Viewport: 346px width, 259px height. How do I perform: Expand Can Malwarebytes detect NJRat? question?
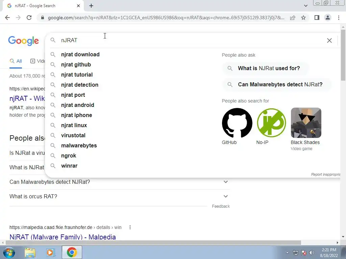click(119, 182)
